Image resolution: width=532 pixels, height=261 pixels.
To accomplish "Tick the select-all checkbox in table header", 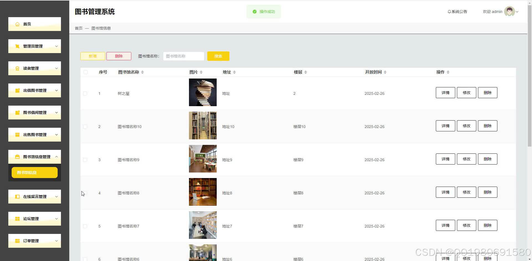I will point(86,72).
